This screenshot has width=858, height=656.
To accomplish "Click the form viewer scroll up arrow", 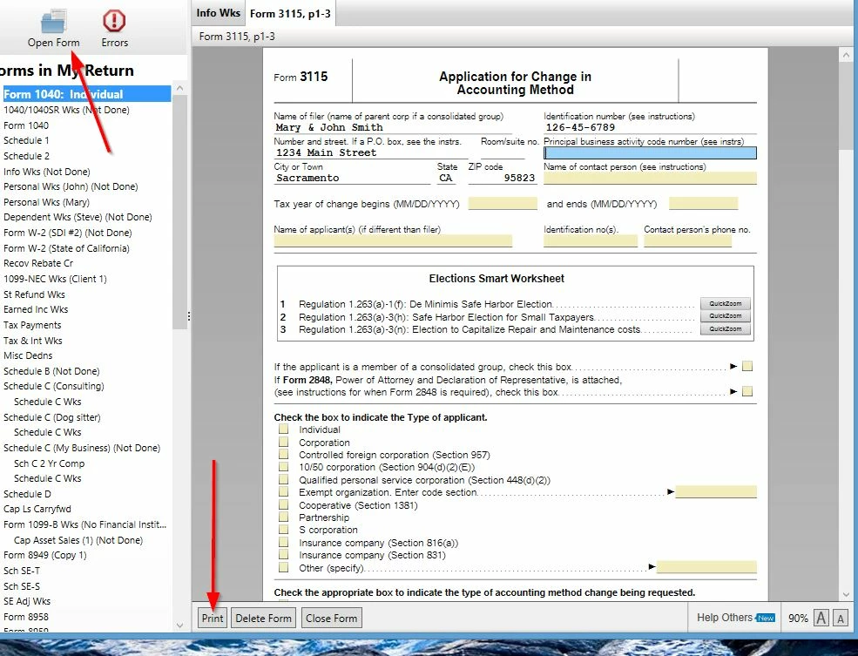I will point(846,55).
